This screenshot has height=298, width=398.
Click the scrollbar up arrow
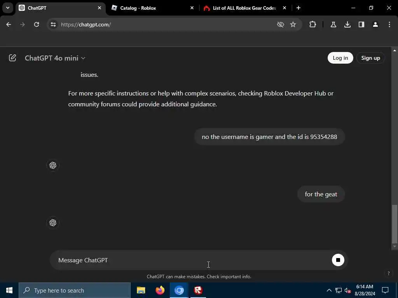pos(395,50)
